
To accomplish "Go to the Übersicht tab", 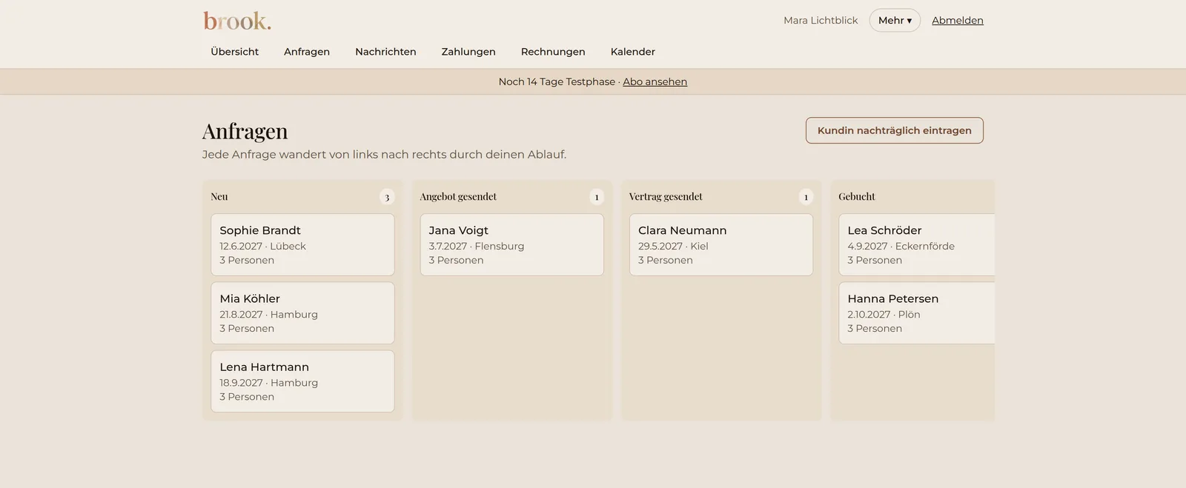I will (x=235, y=52).
